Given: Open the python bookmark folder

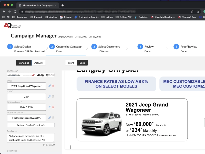Looking at the screenshot, I should (107, 17).
